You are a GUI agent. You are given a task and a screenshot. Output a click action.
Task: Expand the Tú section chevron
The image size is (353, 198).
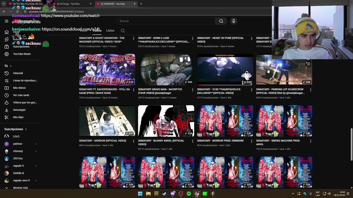pos(11,66)
